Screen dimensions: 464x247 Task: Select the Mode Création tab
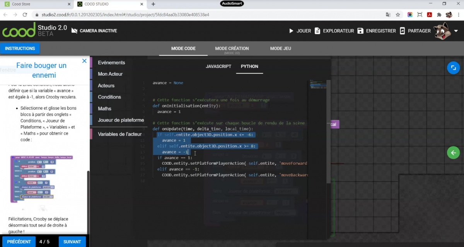pyautogui.click(x=232, y=49)
